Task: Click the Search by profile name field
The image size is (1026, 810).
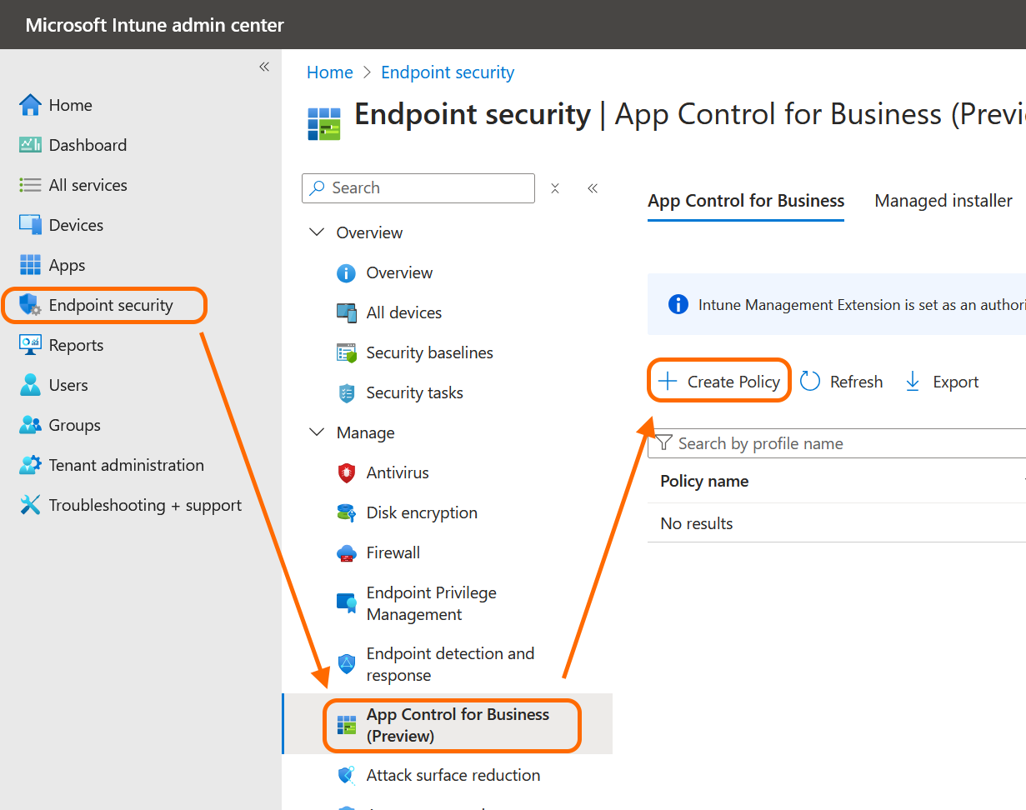Action: 842,443
